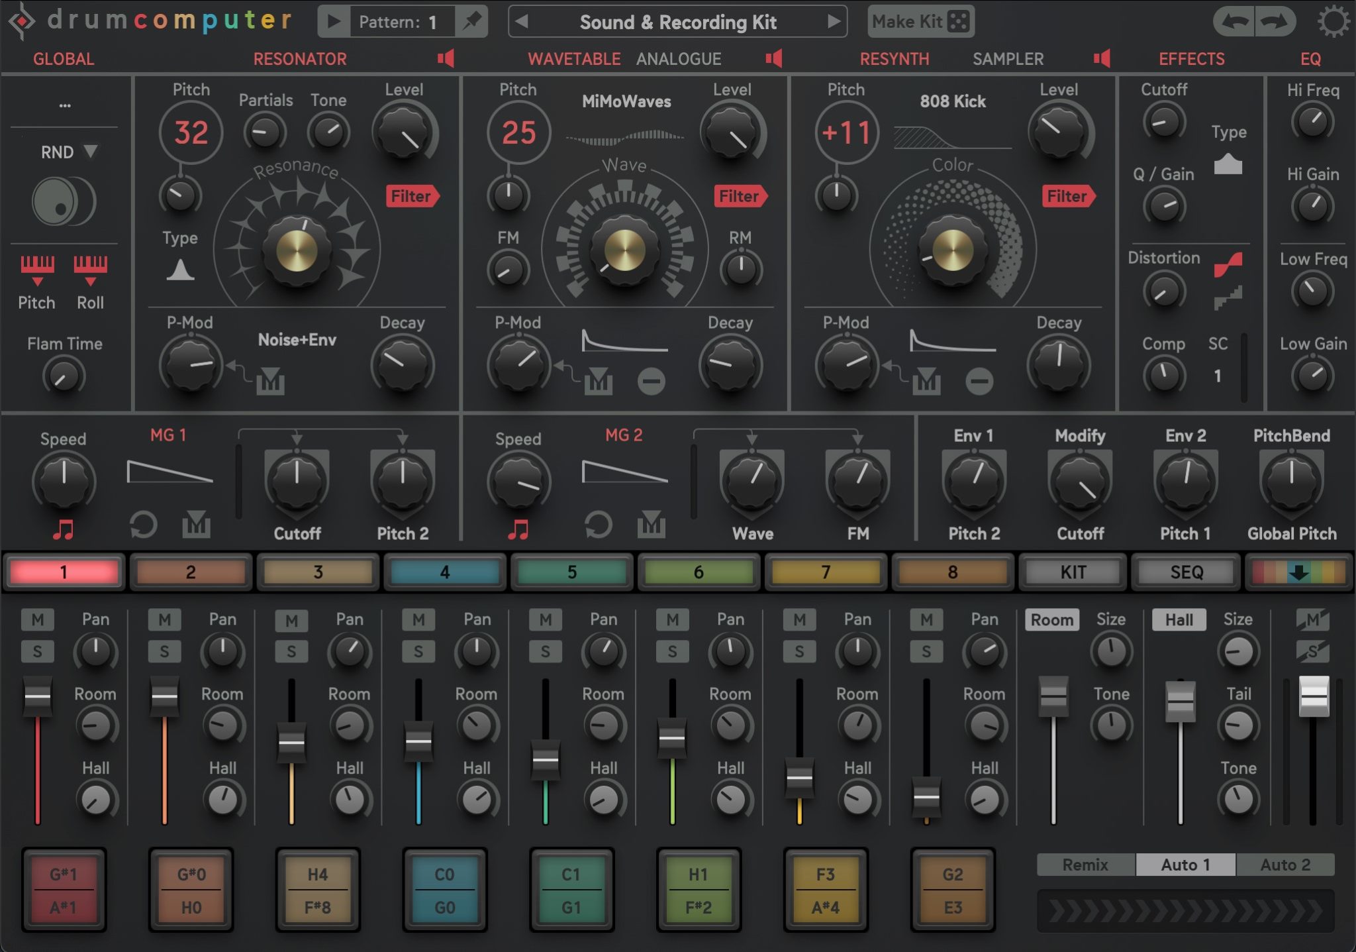Image resolution: width=1356 pixels, height=952 pixels.
Task: Toggle MG 1 tempo sync note icon
Action: point(64,529)
